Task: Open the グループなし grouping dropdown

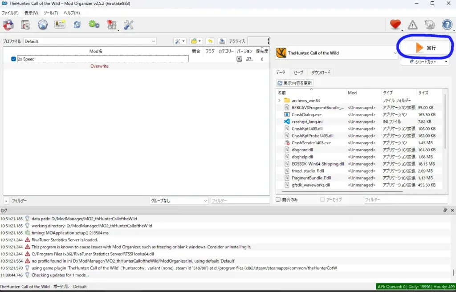Action: [179, 201]
